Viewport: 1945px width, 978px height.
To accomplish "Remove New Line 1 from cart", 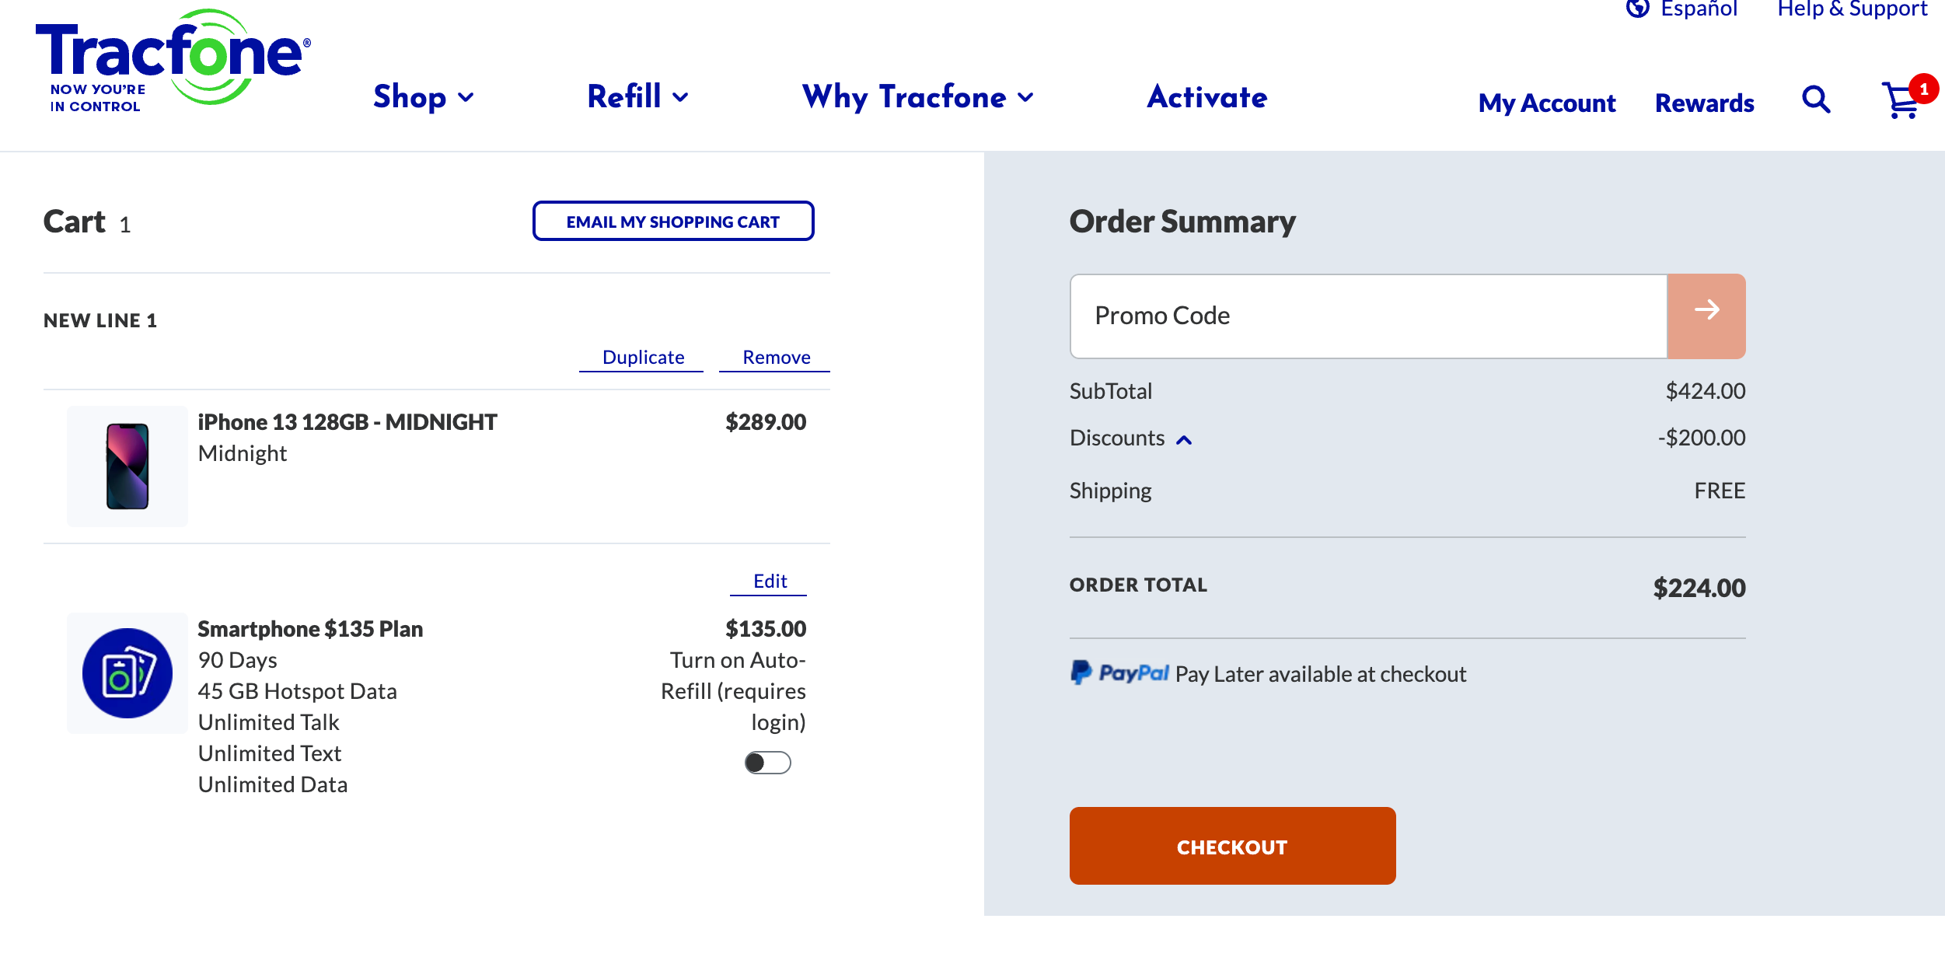I will [776, 357].
